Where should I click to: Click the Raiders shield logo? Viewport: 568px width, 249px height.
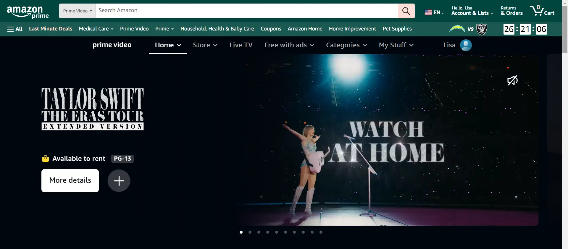click(x=482, y=29)
